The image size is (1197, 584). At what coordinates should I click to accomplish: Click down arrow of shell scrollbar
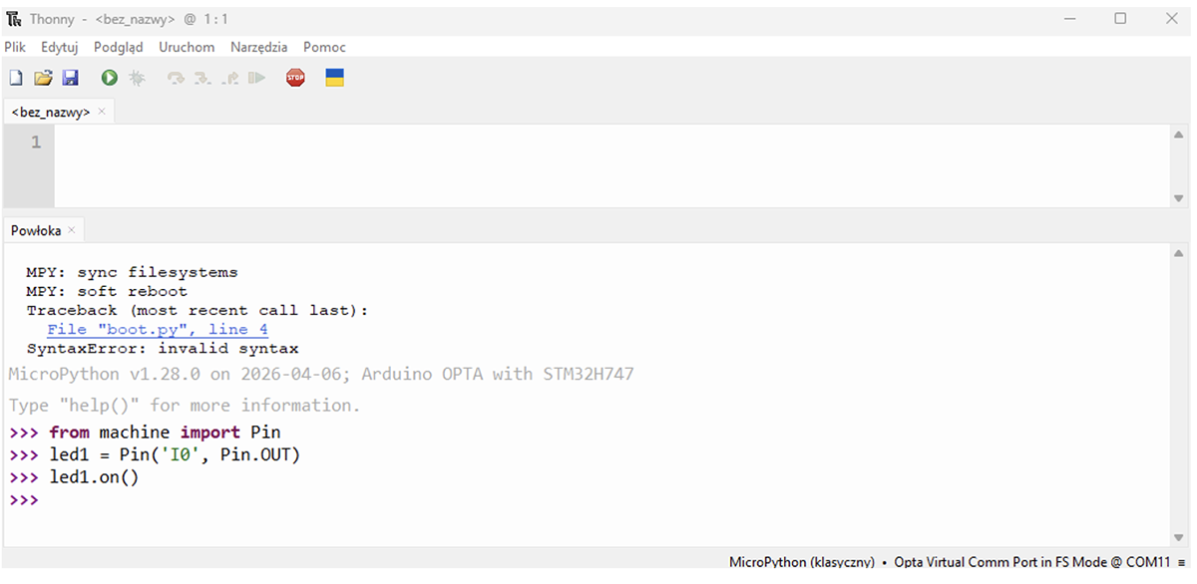pos(1181,537)
